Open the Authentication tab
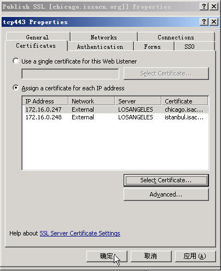 click(x=100, y=47)
